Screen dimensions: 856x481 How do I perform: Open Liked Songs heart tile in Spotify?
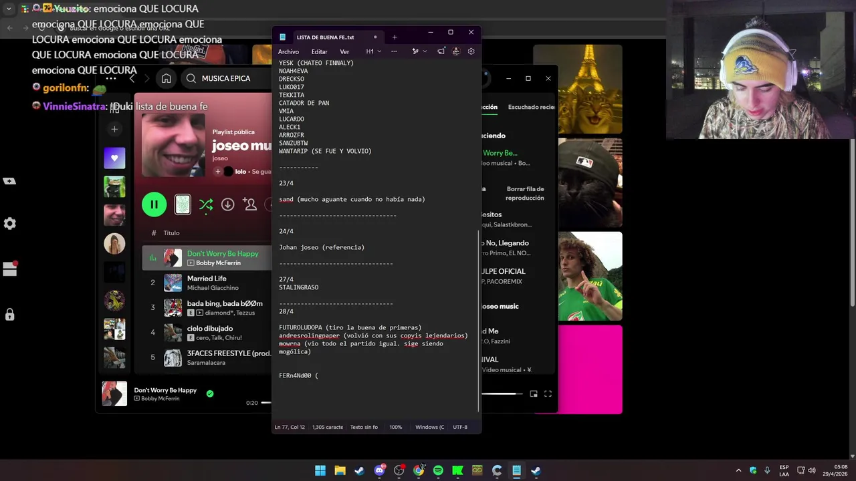[114, 158]
